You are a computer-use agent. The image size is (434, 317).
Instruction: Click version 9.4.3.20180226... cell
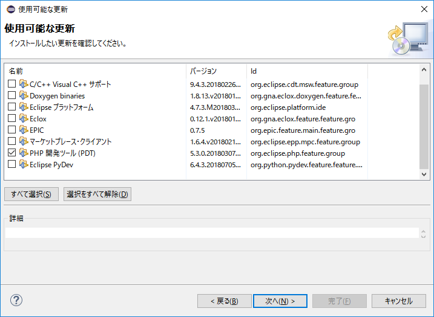tap(215, 85)
